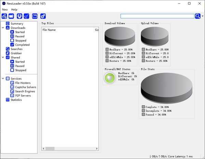
Task: Click the link icon in the toolbar
Action: pyautogui.click(x=4, y=16)
